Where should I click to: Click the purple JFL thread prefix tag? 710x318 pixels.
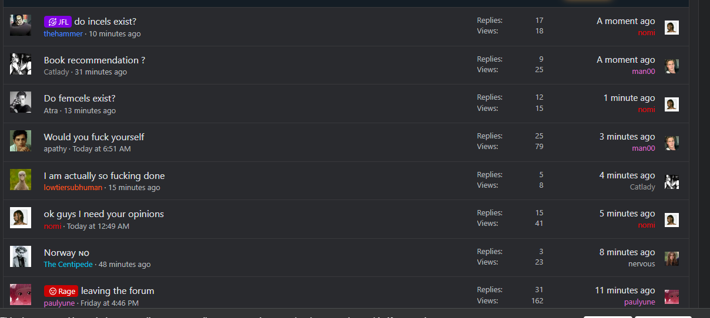[x=58, y=22]
